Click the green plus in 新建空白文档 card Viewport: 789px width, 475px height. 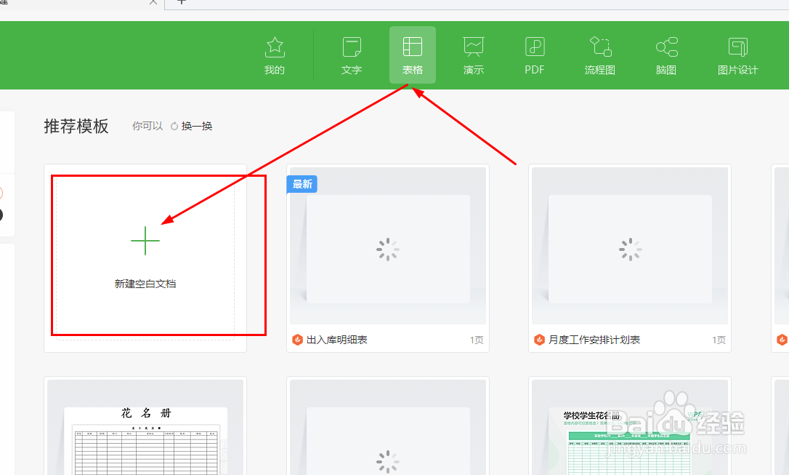click(x=145, y=240)
